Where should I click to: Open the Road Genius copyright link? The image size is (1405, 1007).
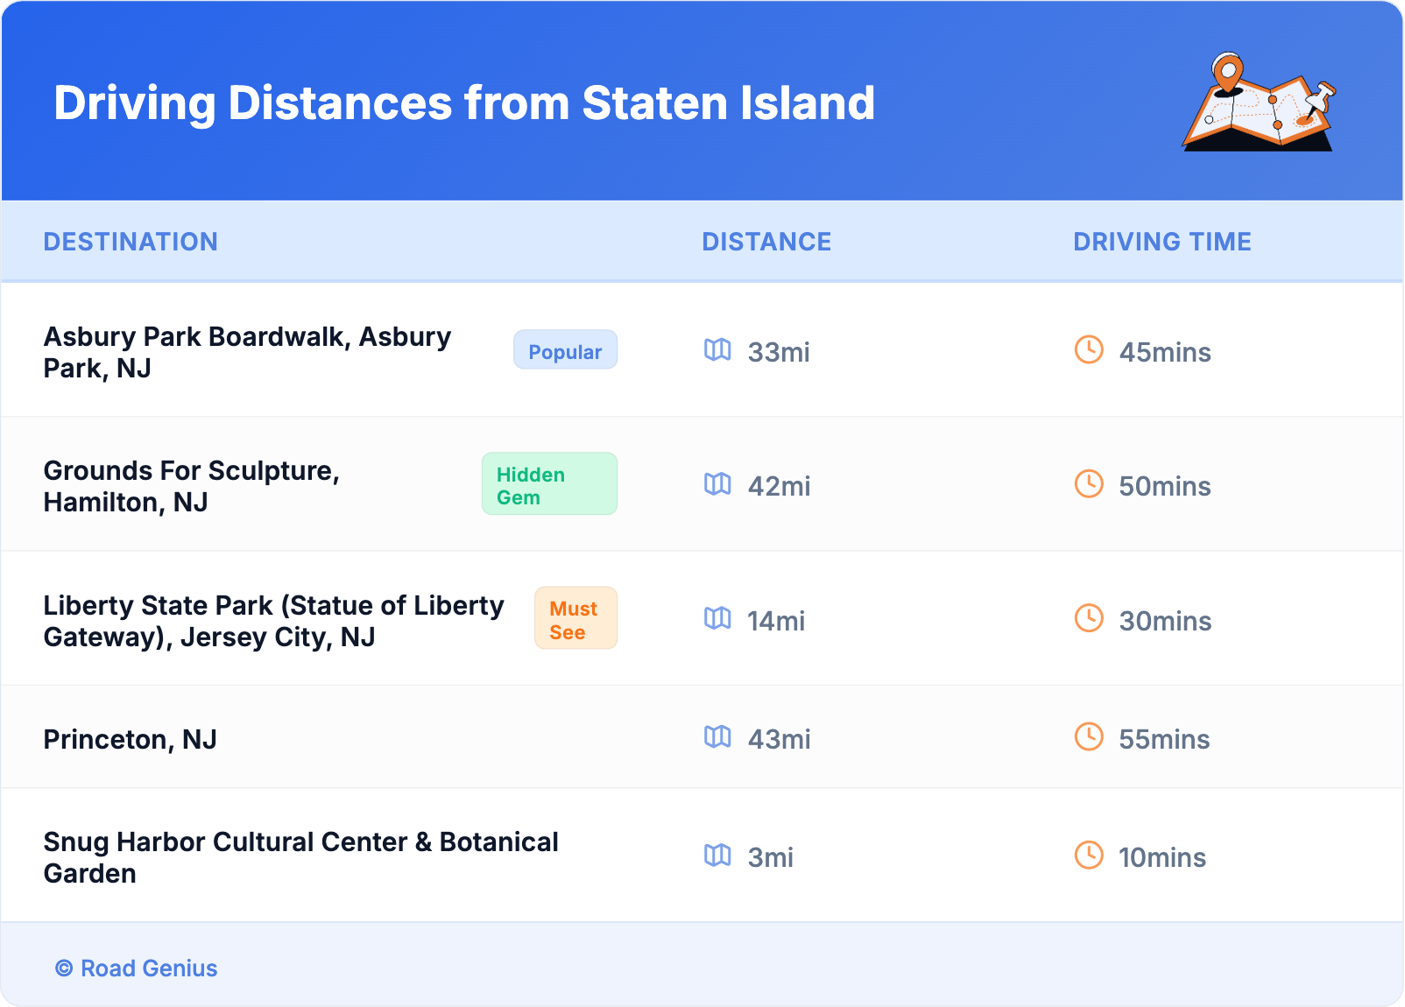pyautogui.click(x=137, y=968)
